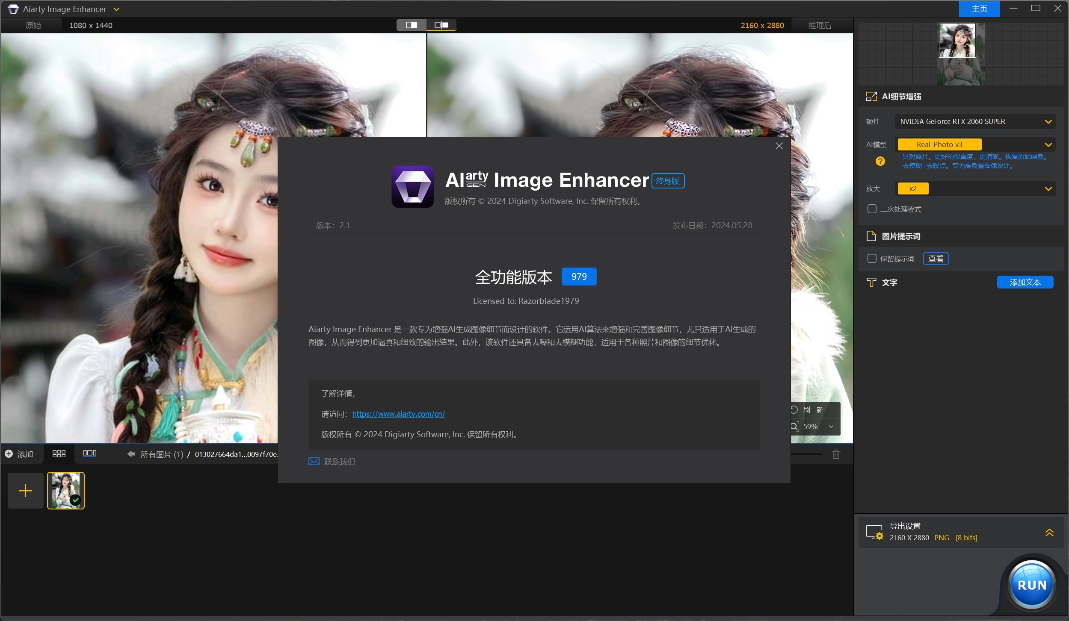This screenshot has width=1069, height=621.
Task: Open the 59% zoom level dropdown
Action: [831, 427]
